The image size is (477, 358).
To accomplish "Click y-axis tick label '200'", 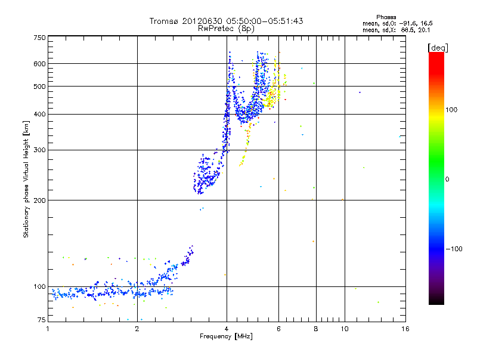I will point(39,200).
